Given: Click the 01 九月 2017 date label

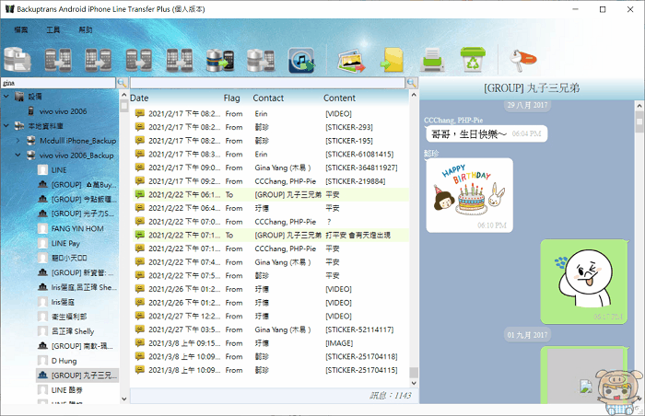Looking at the screenshot, I should (x=527, y=335).
